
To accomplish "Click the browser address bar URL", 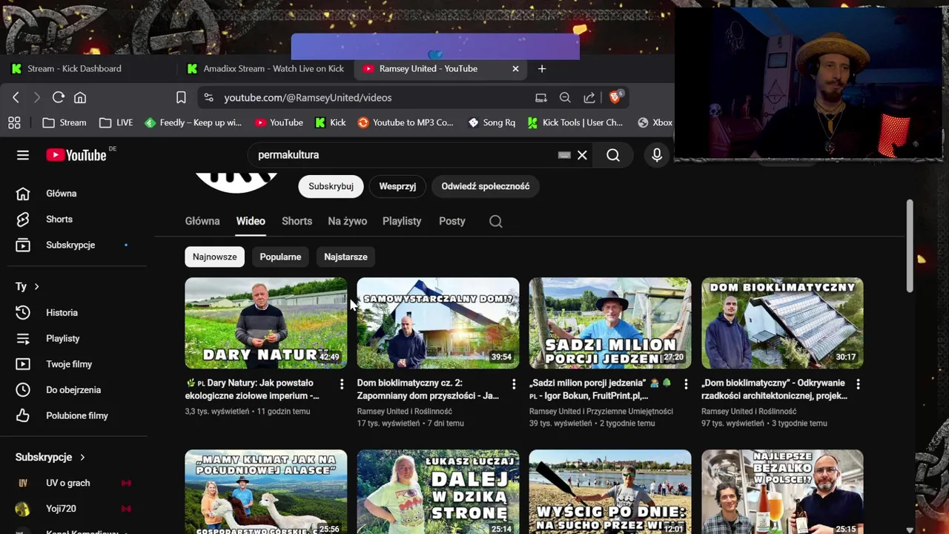I will click(x=308, y=97).
